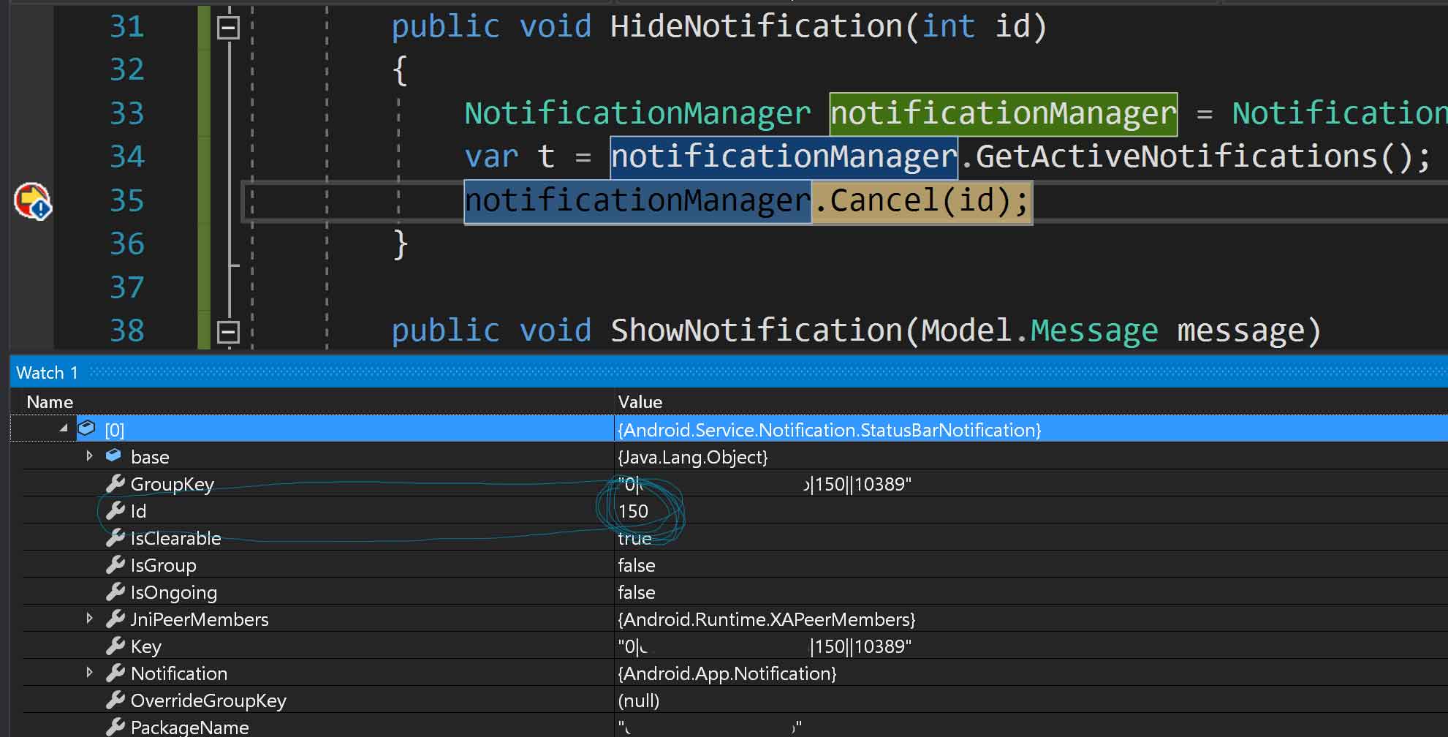Click the wrench icon beside Key
Viewport: 1448px width, 737px height.
coord(117,646)
